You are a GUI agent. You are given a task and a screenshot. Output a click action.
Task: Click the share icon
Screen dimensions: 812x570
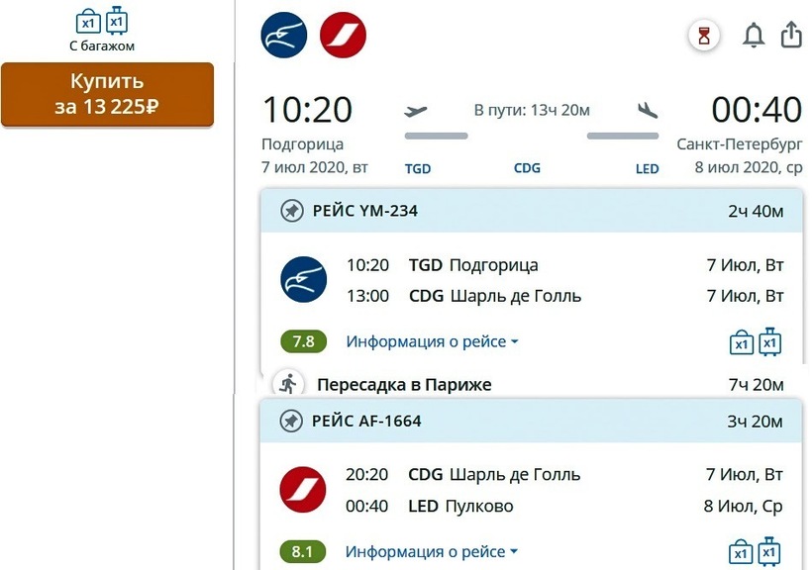point(791,35)
